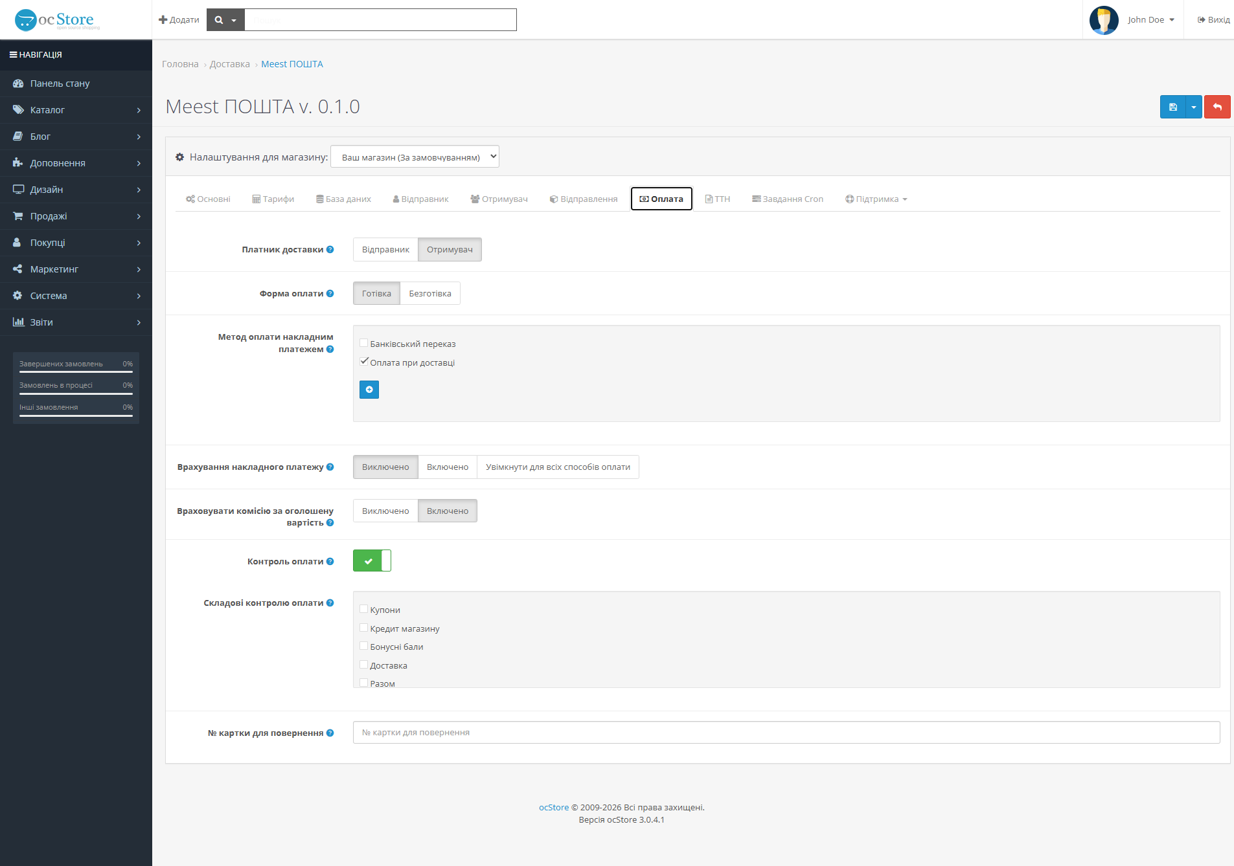
Task: Click help icon next to Платник доставки
Action: [330, 249]
